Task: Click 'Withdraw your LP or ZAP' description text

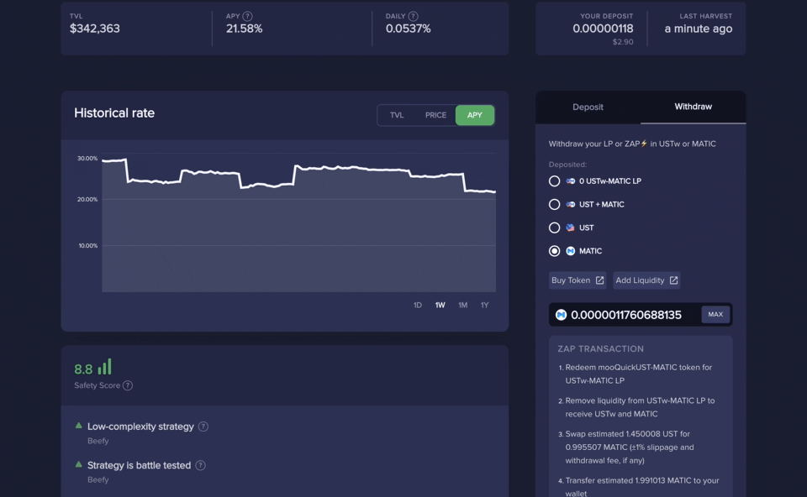Action: pyautogui.click(x=632, y=144)
